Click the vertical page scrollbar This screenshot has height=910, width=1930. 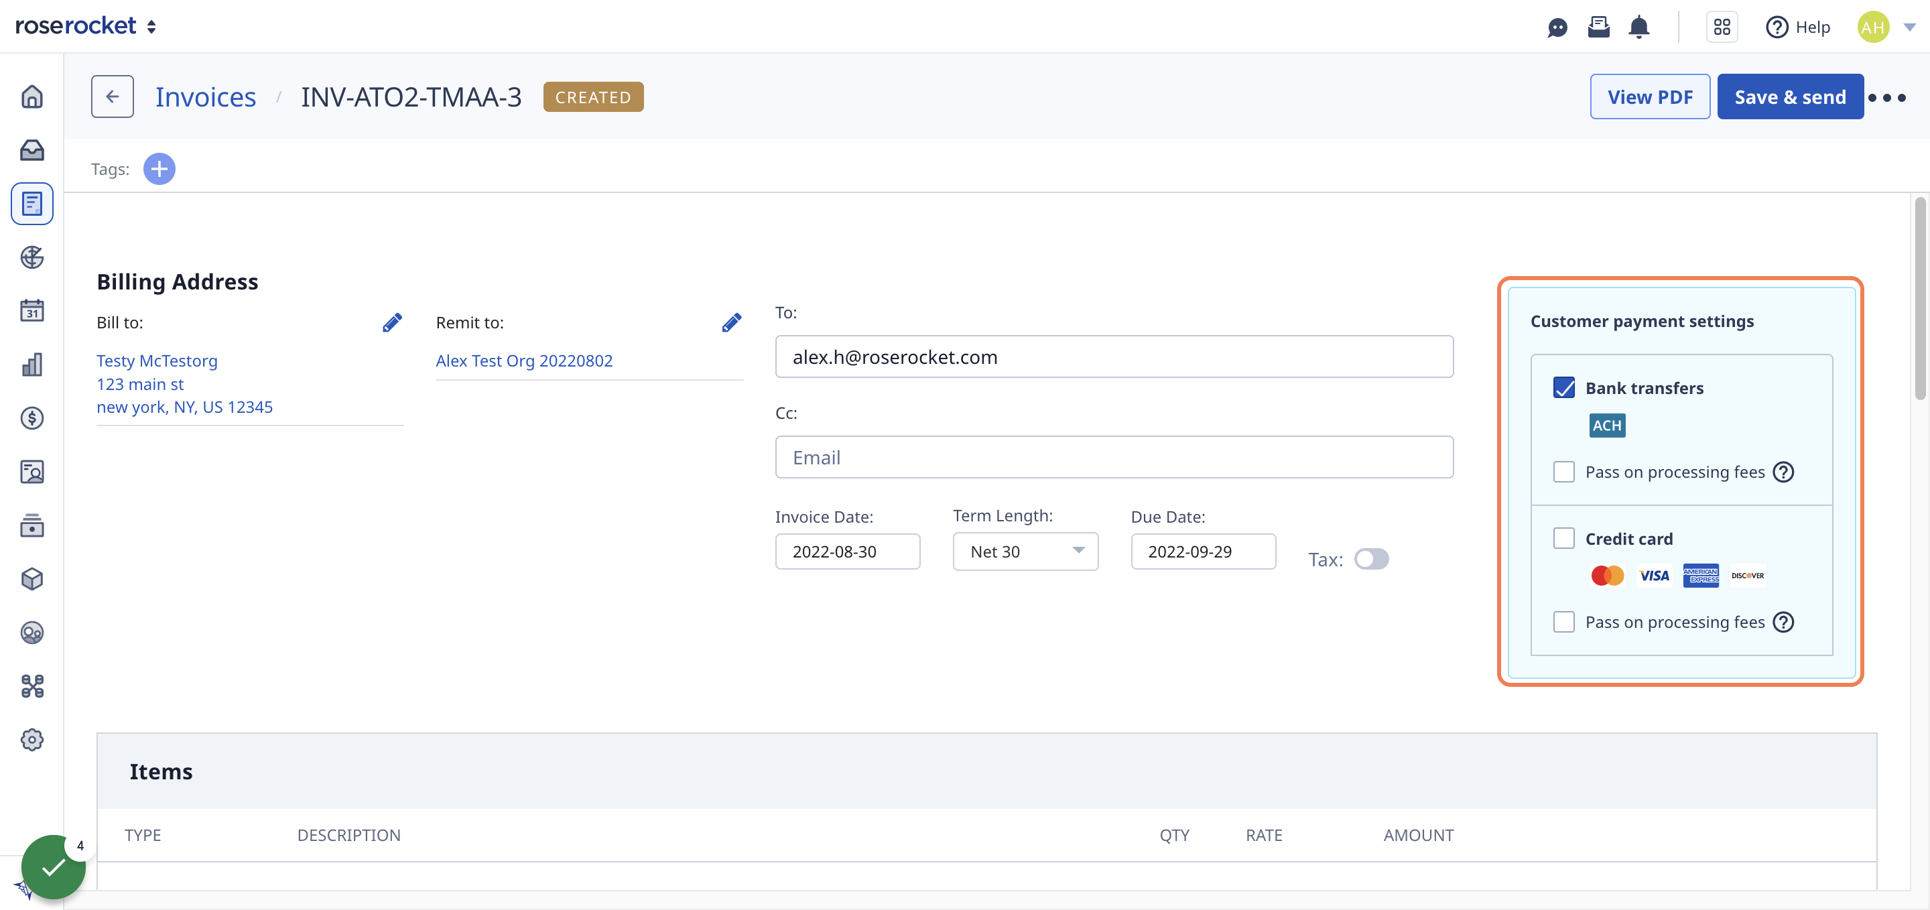click(1919, 298)
